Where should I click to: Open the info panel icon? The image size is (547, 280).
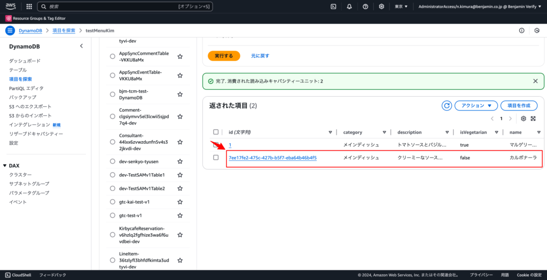[521, 30]
